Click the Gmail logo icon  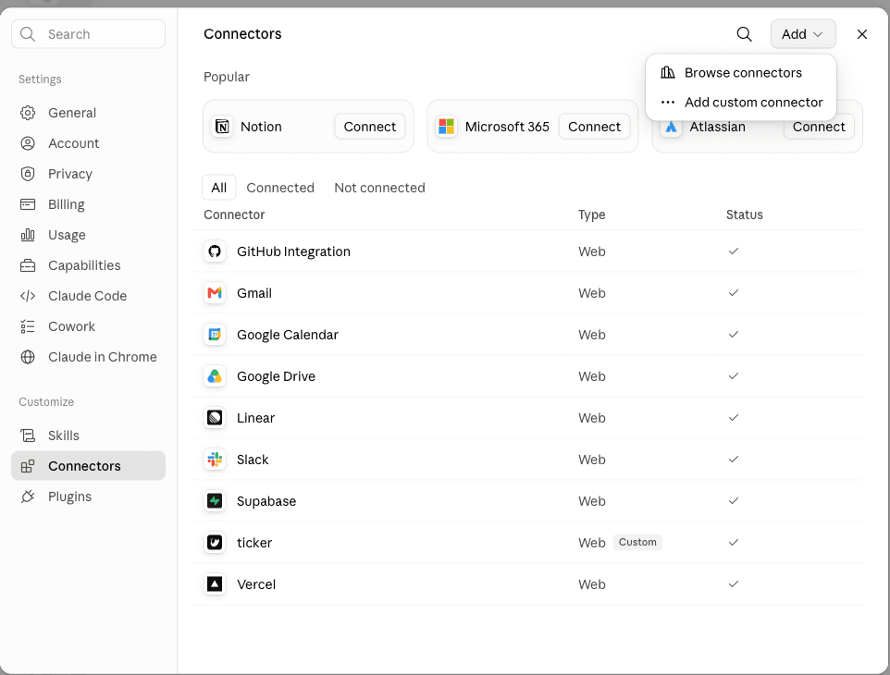[215, 293]
